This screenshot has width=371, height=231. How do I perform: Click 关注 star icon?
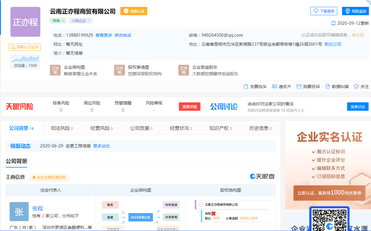coord(356,87)
